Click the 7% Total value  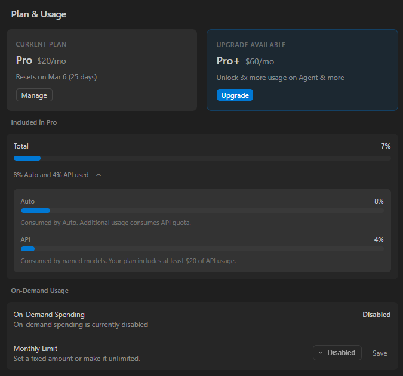coord(386,146)
